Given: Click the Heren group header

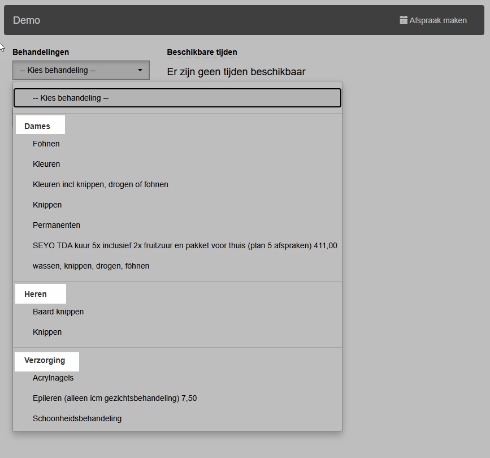Looking at the screenshot, I should point(36,294).
